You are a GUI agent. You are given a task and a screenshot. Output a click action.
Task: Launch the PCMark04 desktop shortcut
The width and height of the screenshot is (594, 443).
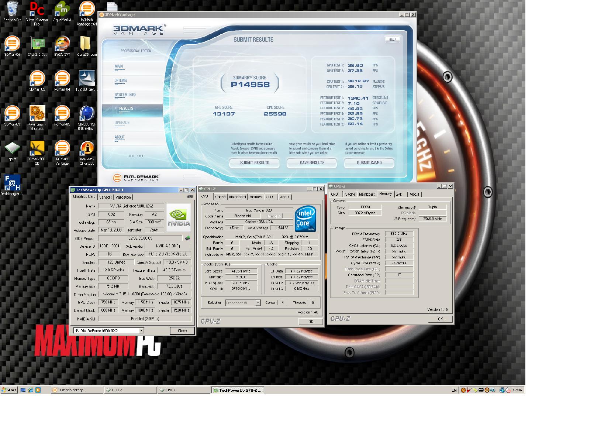pos(62,81)
